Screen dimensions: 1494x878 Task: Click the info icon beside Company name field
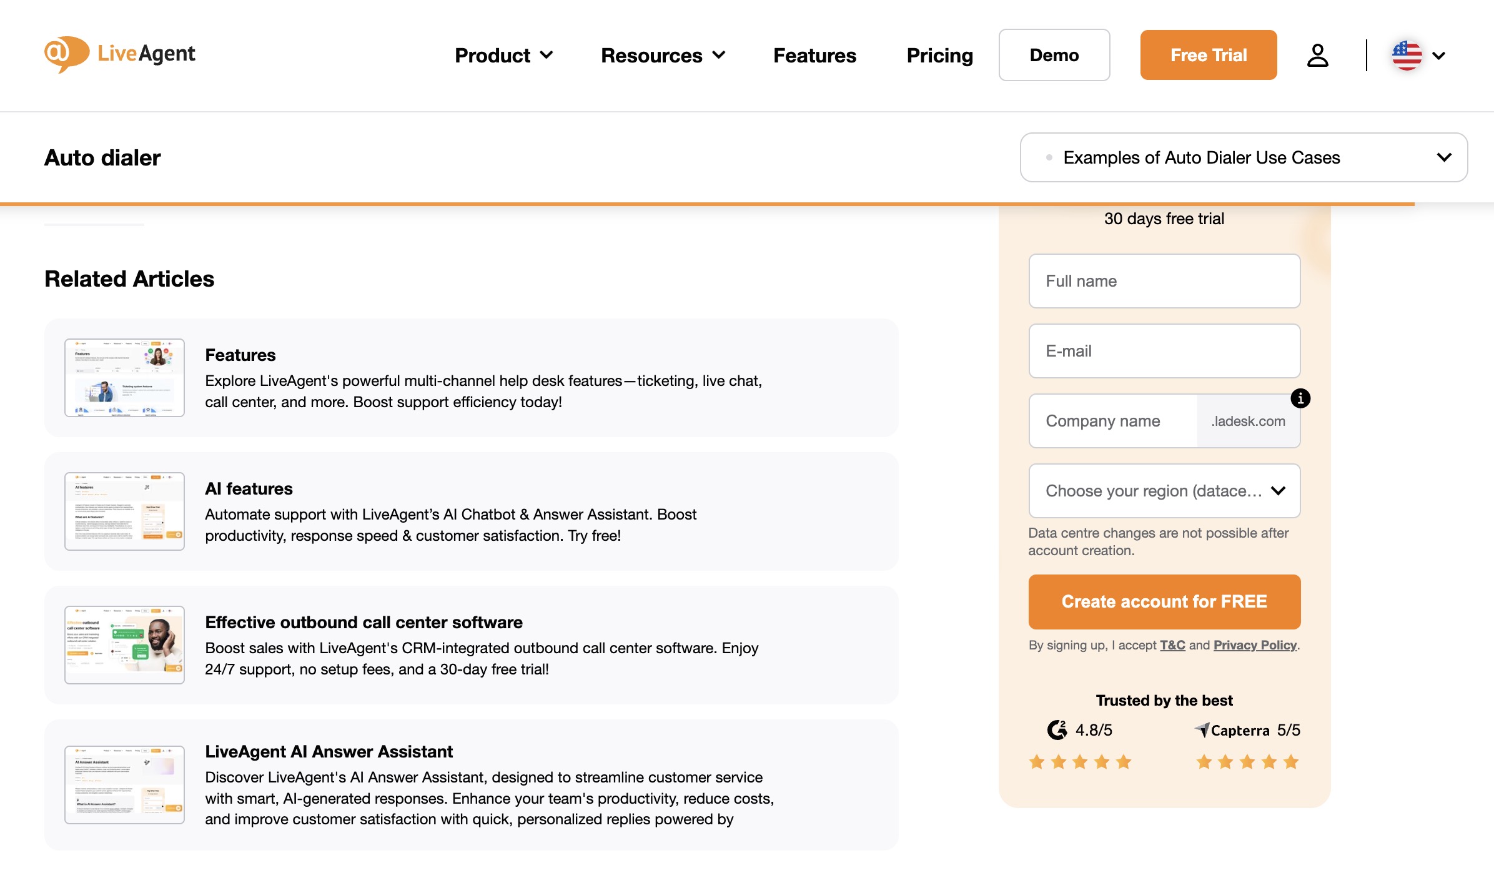point(1302,400)
